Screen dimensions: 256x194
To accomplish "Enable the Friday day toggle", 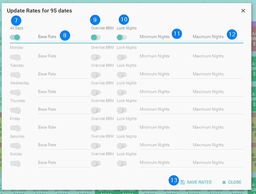I will coord(15,128).
